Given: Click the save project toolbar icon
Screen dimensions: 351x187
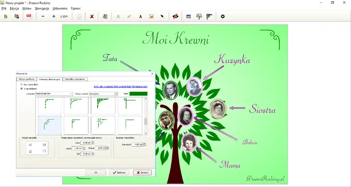Looking at the screenshot, I should point(16,16).
